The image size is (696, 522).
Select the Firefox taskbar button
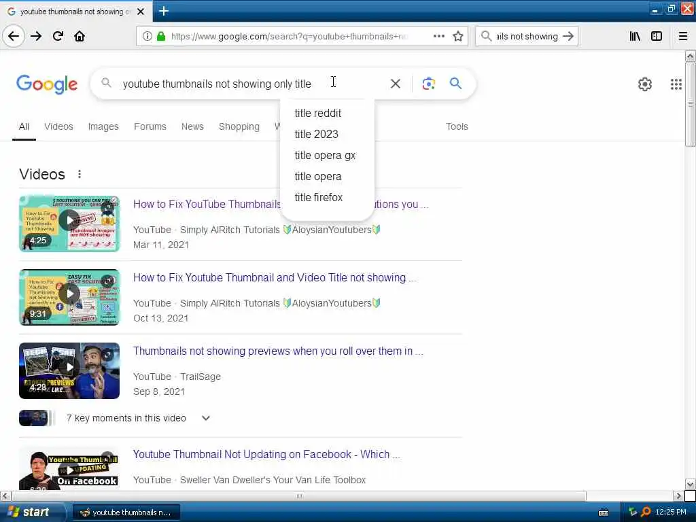126,512
